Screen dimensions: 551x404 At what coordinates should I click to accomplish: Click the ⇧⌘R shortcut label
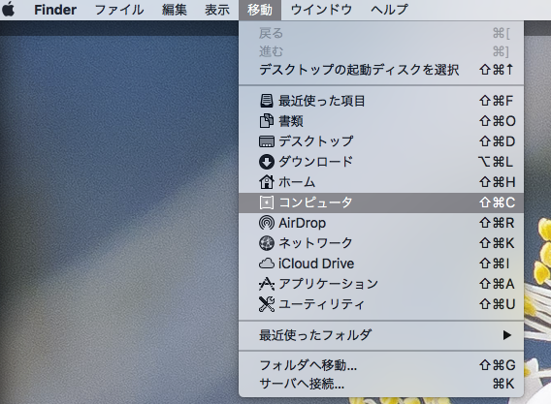click(x=497, y=223)
